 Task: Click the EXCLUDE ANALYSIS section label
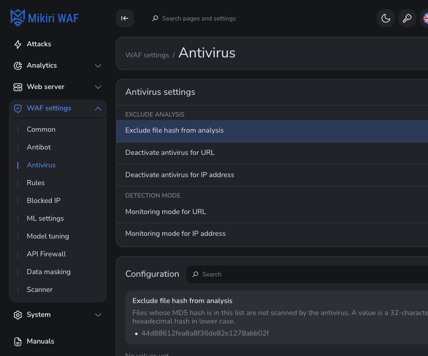(155, 115)
